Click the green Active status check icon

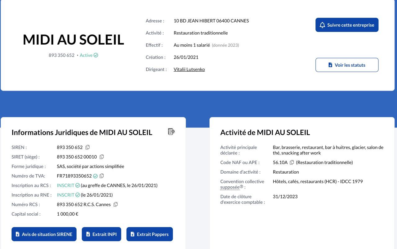(96, 55)
